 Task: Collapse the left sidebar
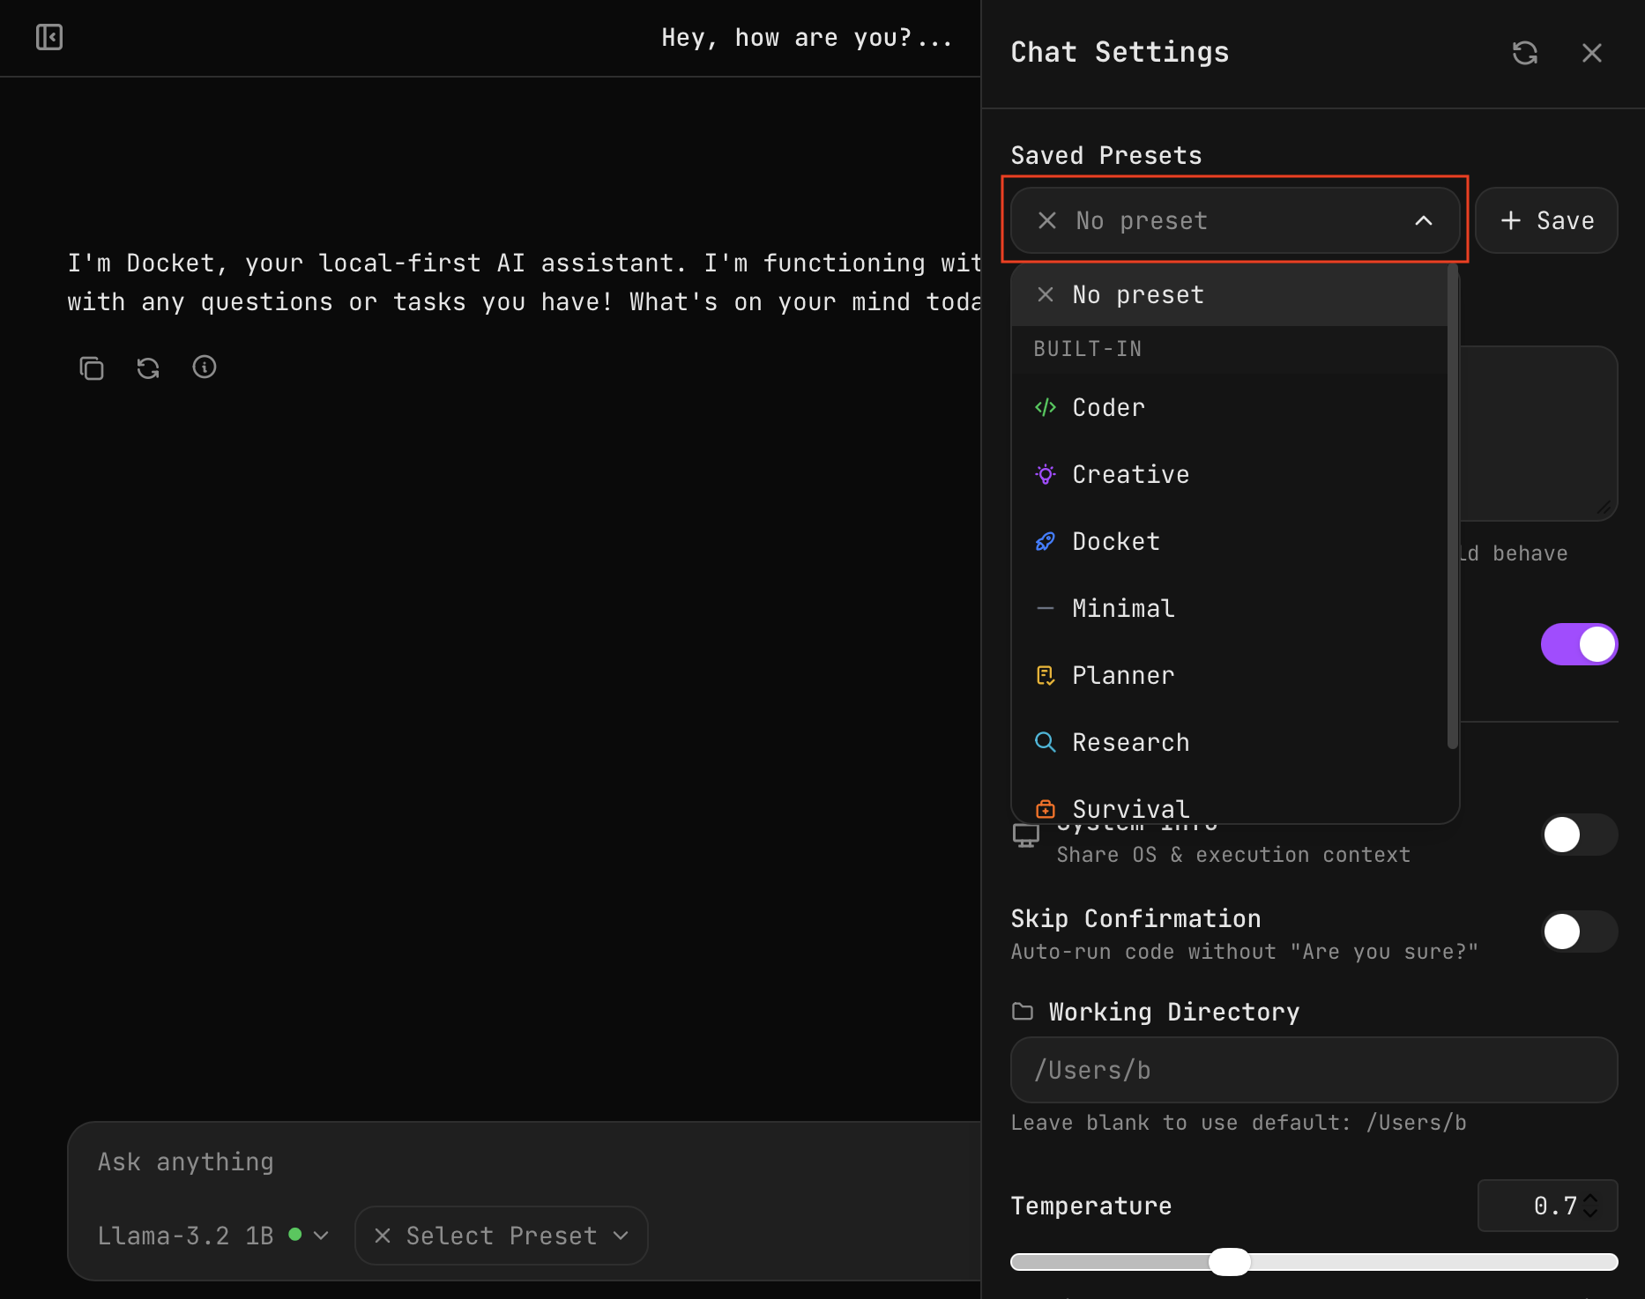(x=48, y=37)
